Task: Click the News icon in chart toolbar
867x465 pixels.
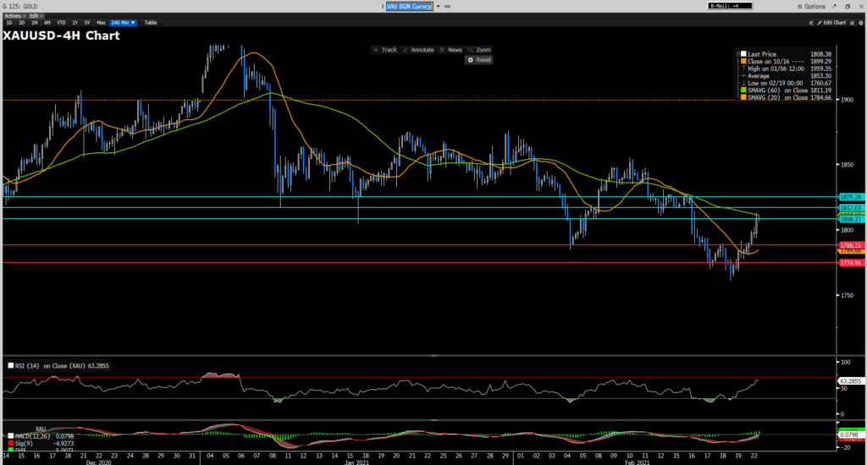Action: click(x=442, y=50)
